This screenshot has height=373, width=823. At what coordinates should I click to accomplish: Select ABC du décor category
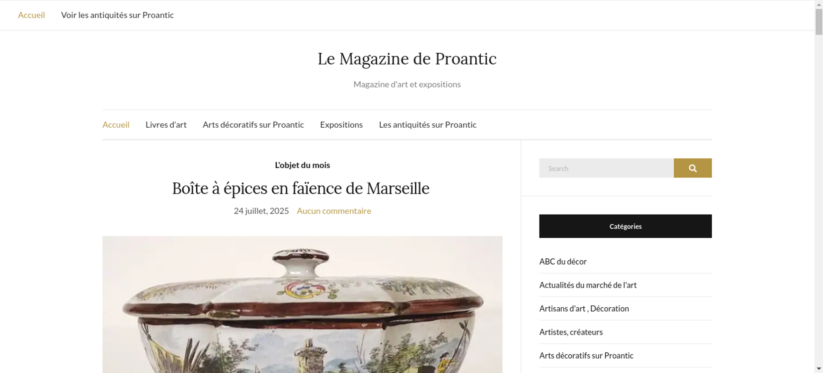(x=563, y=262)
